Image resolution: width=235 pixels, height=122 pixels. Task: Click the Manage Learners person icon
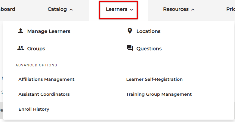(20, 31)
